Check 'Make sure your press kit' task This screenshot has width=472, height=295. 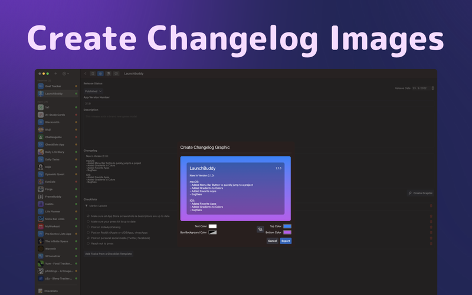pos(88,222)
